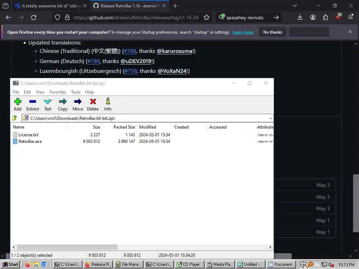Click the Move icon in 7-Zip toolbar
Image resolution: width=359 pixels, height=269 pixels.
(78, 104)
